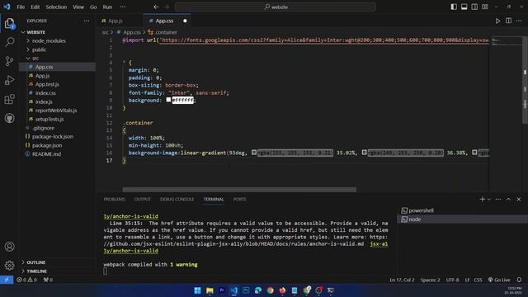528x297 pixels.
Task: Open the Edit menu
Action: pos(35,7)
